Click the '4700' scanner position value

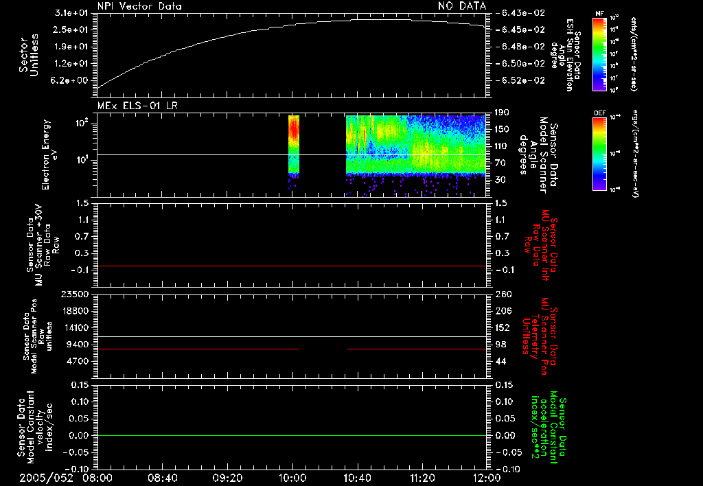click(x=78, y=361)
